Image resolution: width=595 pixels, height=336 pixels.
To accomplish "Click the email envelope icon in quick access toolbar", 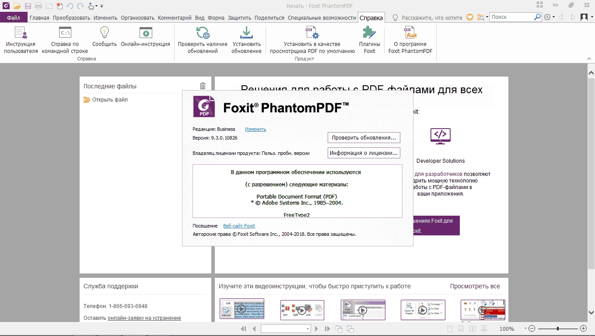I will click(49, 6).
